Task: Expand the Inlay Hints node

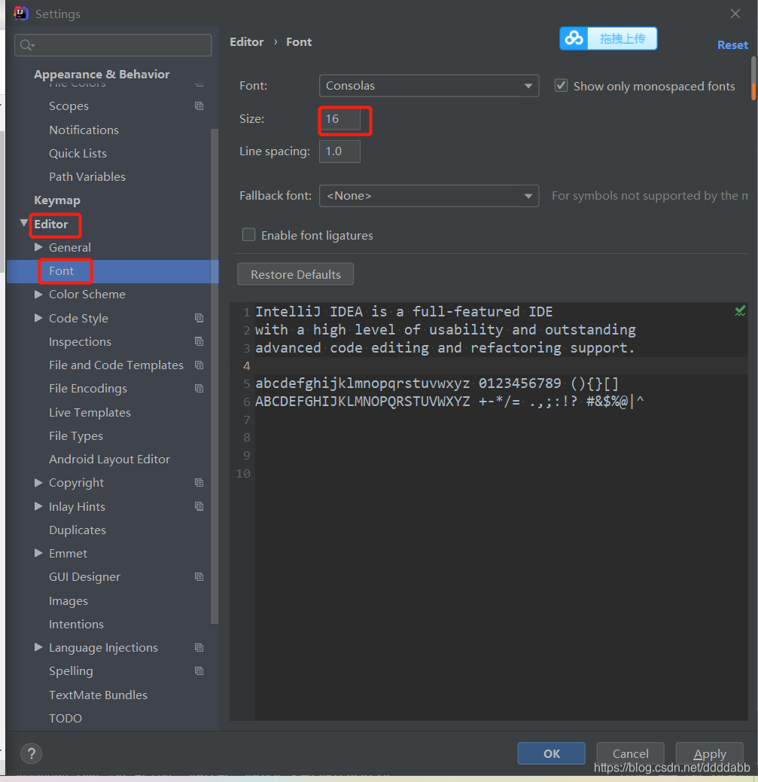Action: point(38,506)
